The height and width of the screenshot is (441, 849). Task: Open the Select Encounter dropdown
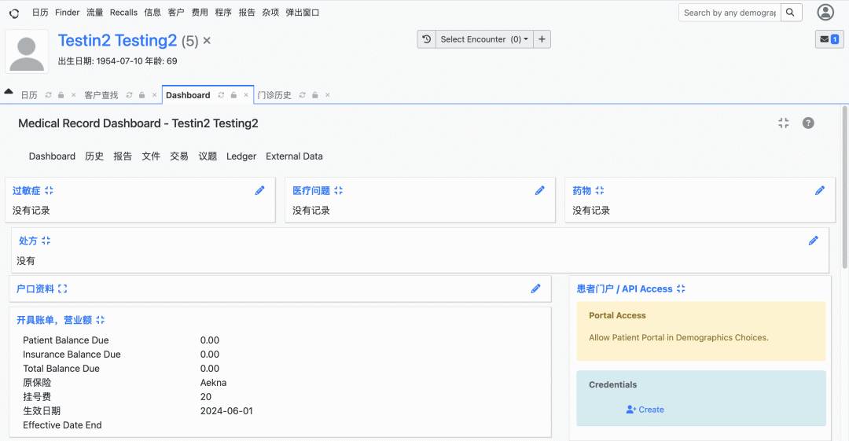[484, 39]
